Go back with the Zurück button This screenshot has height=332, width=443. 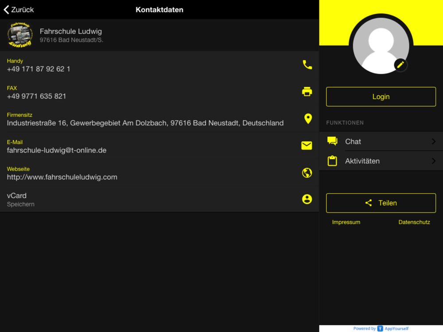(19, 10)
